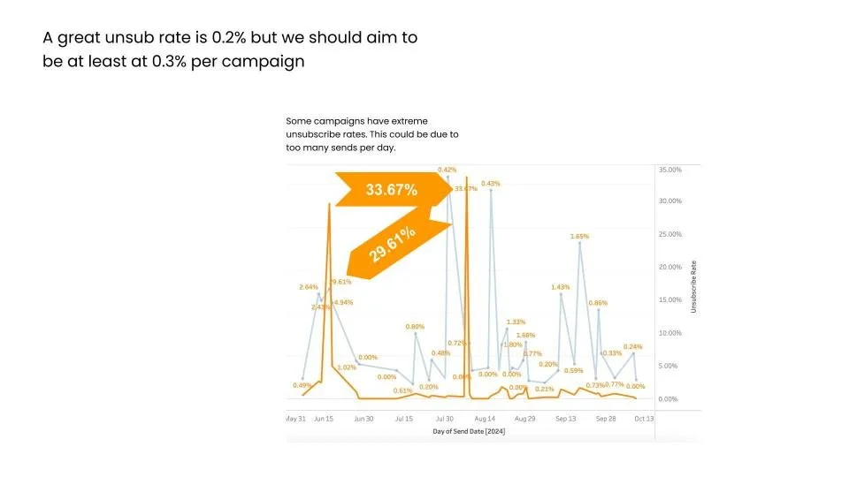Select the slide headline about 0.2% unsub rate
This screenshot has height=477, width=849.
tap(230, 49)
